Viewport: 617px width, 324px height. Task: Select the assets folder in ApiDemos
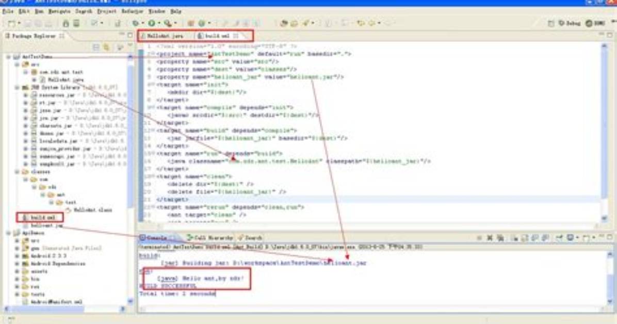(x=35, y=272)
